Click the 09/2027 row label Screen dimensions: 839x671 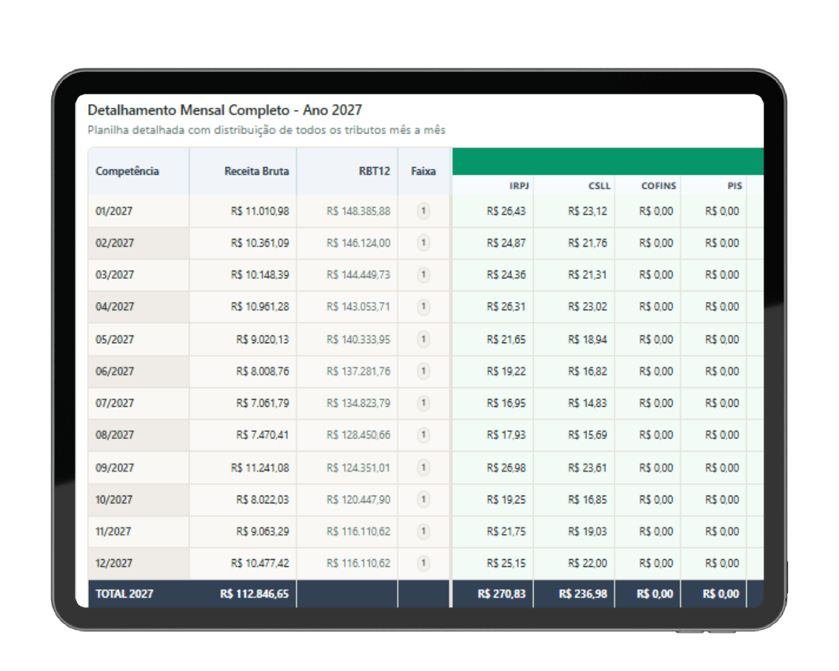115,468
